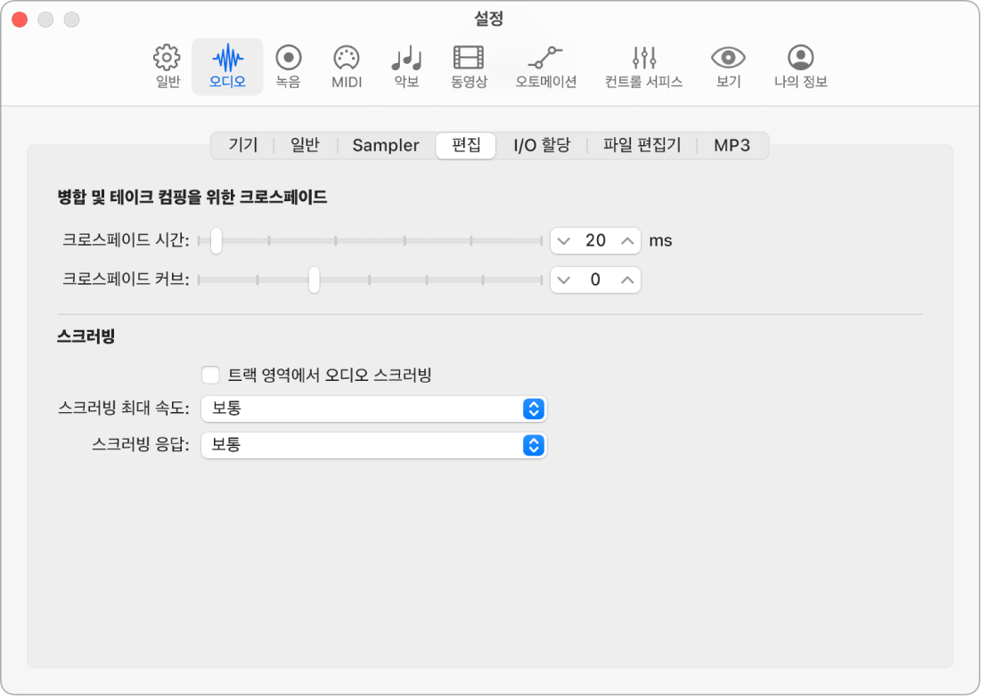Screen dimensions: 981x696
Task: Decrease 크로스페이드 커브 with down arrow
Action: (x=563, y=280)
